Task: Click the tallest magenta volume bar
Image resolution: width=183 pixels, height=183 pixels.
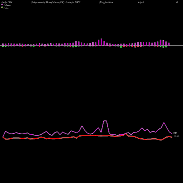Action: [101, 42]
